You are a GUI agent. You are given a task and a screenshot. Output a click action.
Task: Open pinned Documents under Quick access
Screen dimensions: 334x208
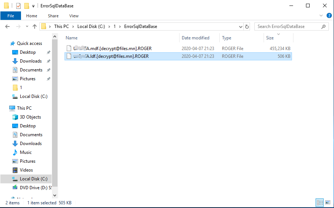(x=31, y=70)
